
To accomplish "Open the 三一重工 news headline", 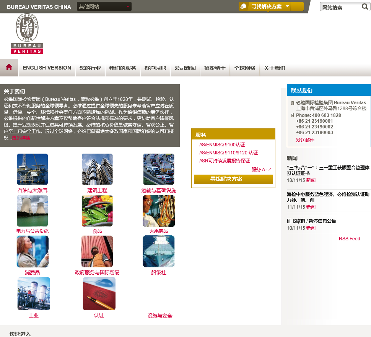I will click(x=328, y=170).
